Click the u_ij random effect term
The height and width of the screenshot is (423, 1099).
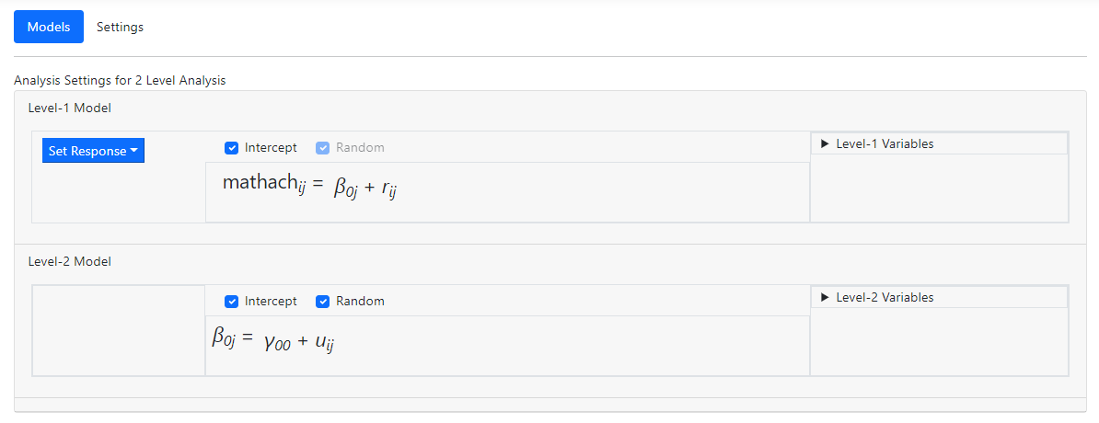[324, 343]
